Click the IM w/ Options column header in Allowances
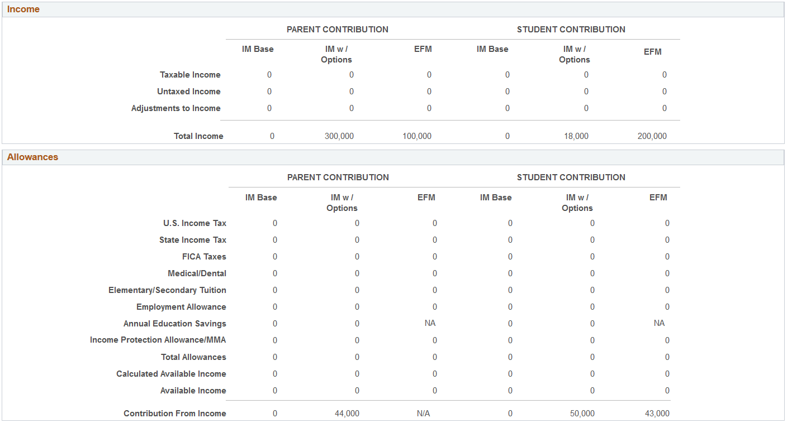 342,202
